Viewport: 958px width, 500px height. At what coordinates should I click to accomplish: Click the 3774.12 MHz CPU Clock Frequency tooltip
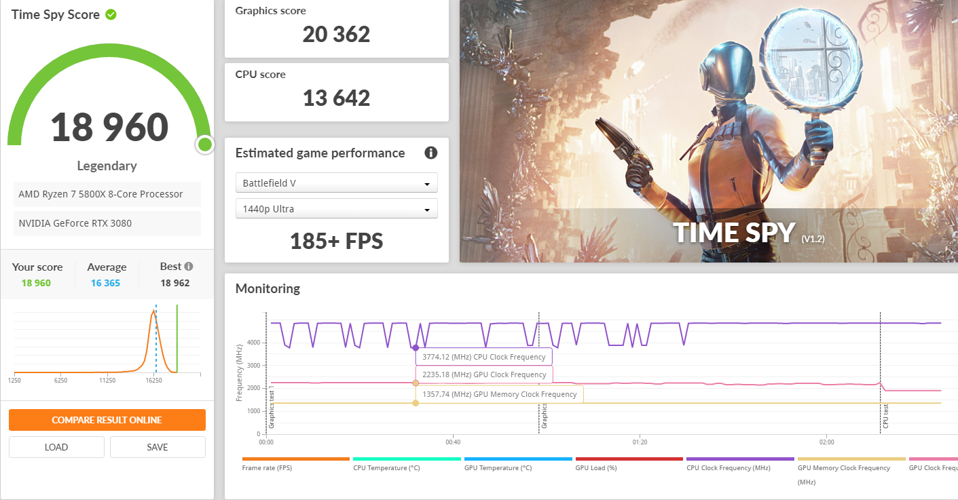coord(484,357)
